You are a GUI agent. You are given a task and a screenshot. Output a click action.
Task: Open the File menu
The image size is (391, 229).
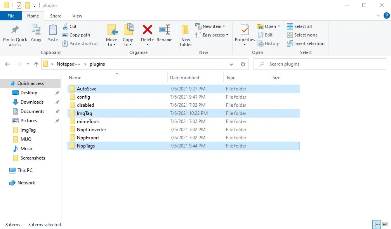point(11,16)
